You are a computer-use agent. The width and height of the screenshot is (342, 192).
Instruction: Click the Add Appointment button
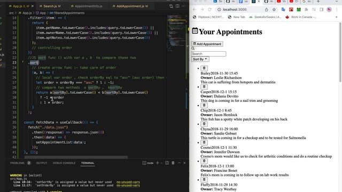[x=207, y=44]
